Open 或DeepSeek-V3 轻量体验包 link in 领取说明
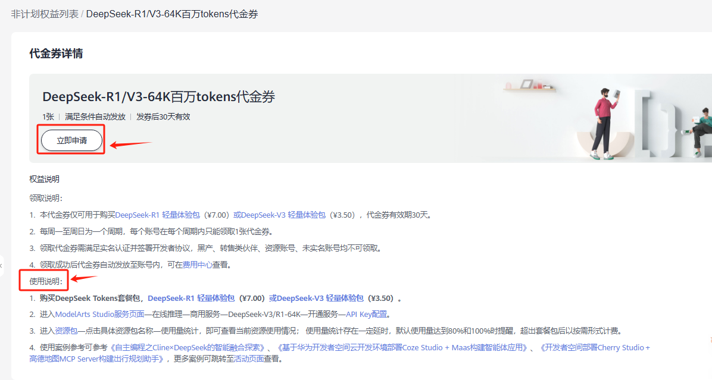Viewport: 712px width, 380px height. pos(279,215)
